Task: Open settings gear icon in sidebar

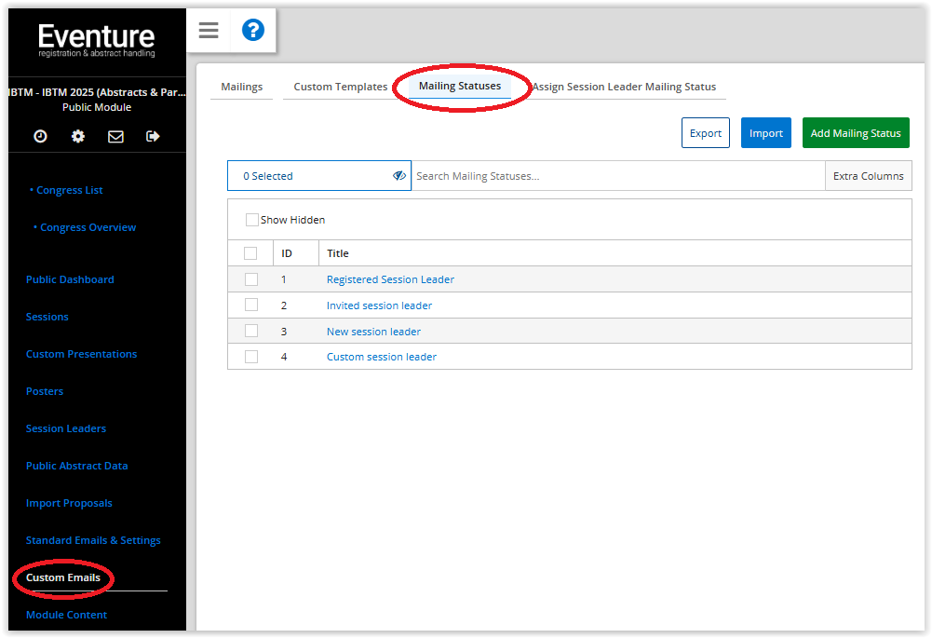Action: [x=78, y=136]
